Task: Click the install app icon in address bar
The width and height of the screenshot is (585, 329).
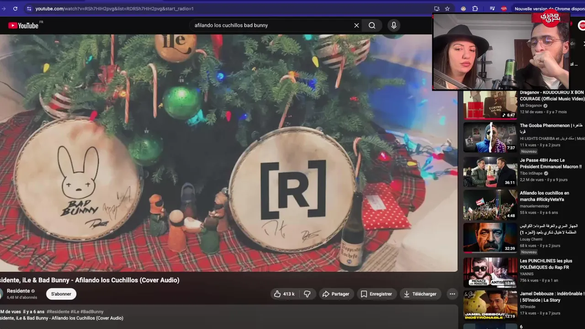Action: pos(437,9)
